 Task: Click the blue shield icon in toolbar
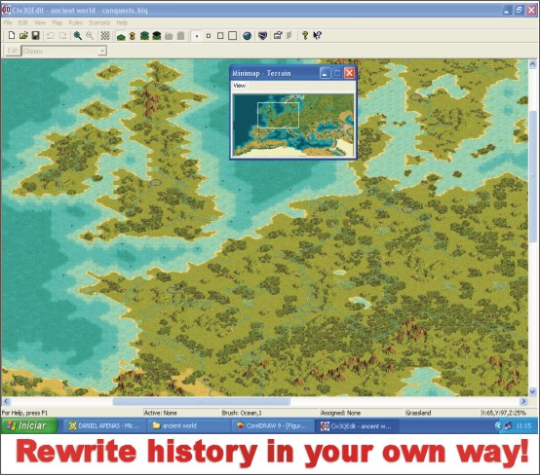(x=262, y=36)
